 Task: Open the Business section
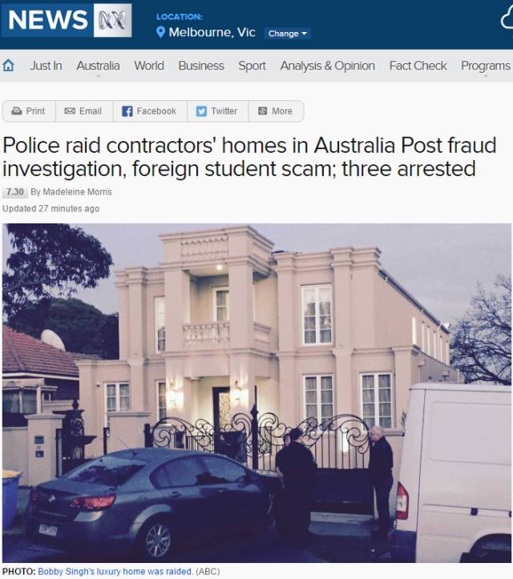click(x=201, y=66)
